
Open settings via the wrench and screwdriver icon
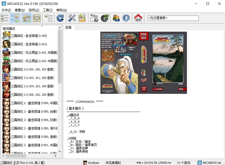[72, 18]
